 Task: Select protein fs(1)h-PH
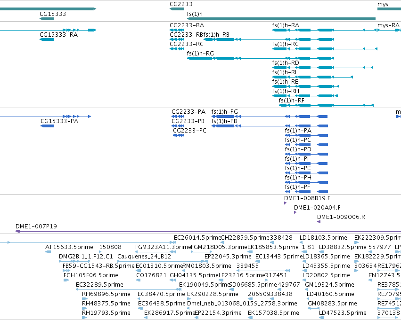[x=298, y=178]
